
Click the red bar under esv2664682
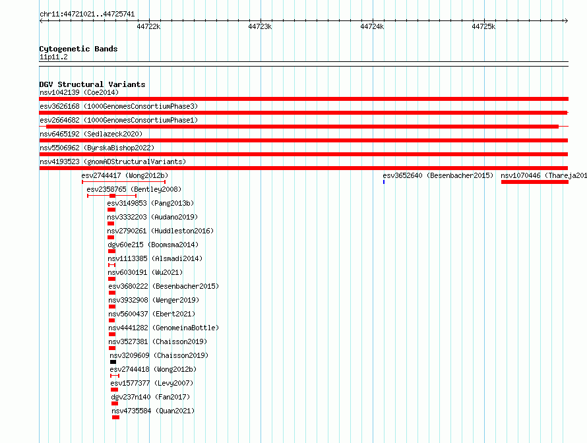click(303, 127)
